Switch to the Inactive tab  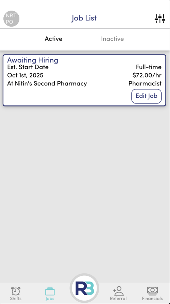(x=112, y=39)
